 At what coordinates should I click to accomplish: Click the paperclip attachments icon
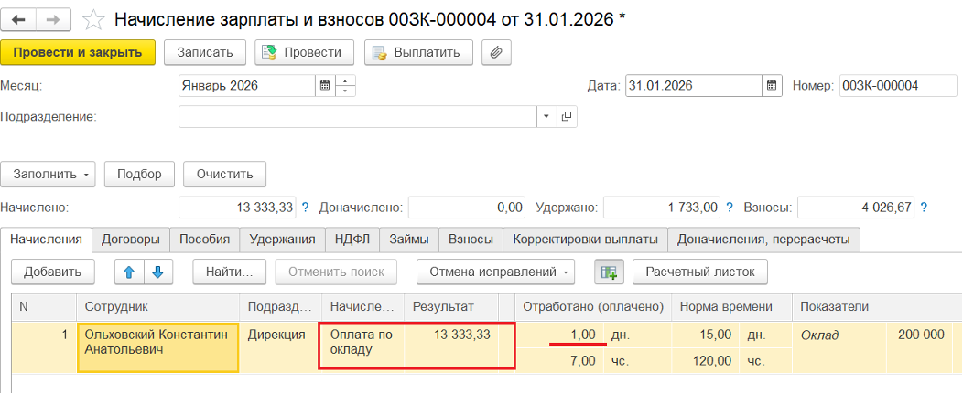[495, 53]
